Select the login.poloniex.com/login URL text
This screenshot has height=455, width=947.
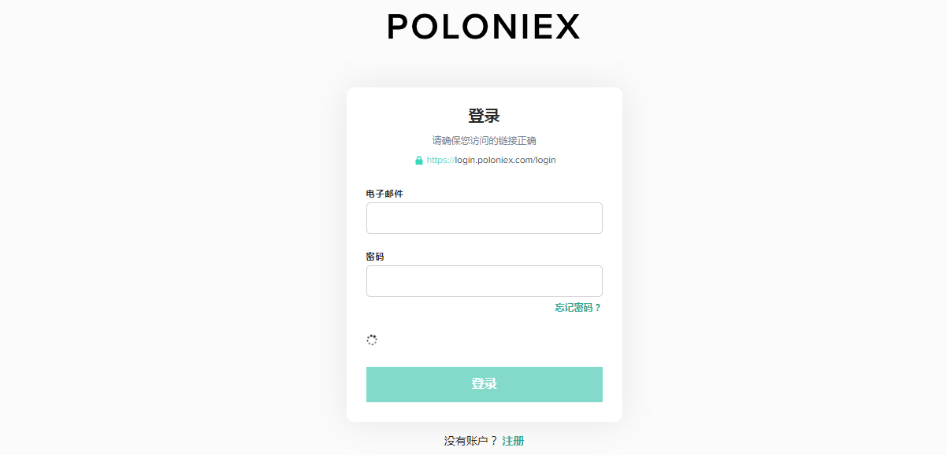point(506,160)
